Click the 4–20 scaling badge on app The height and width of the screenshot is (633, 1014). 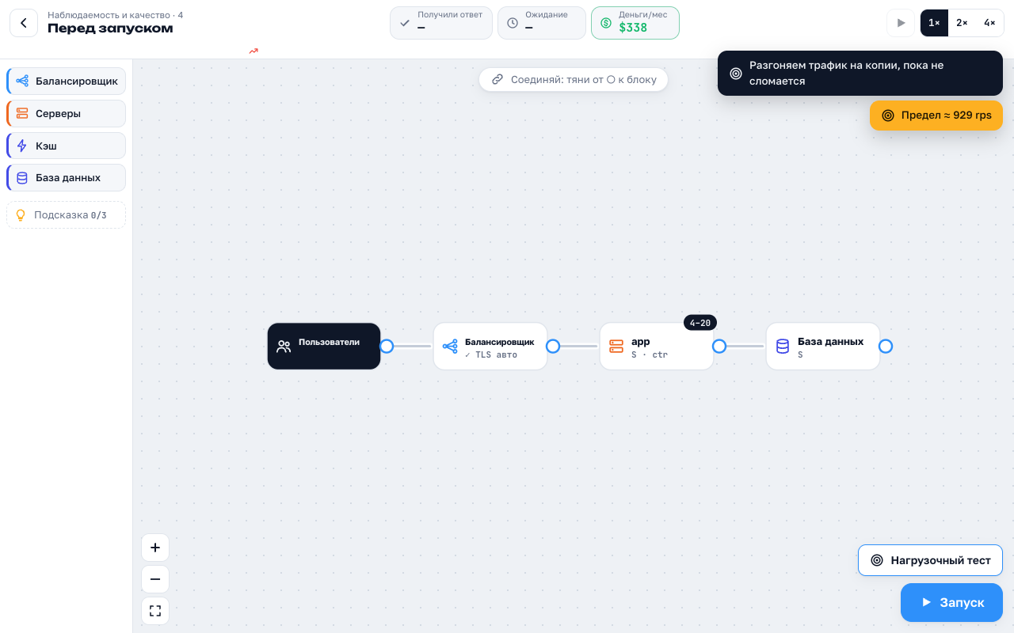[700, 323]
